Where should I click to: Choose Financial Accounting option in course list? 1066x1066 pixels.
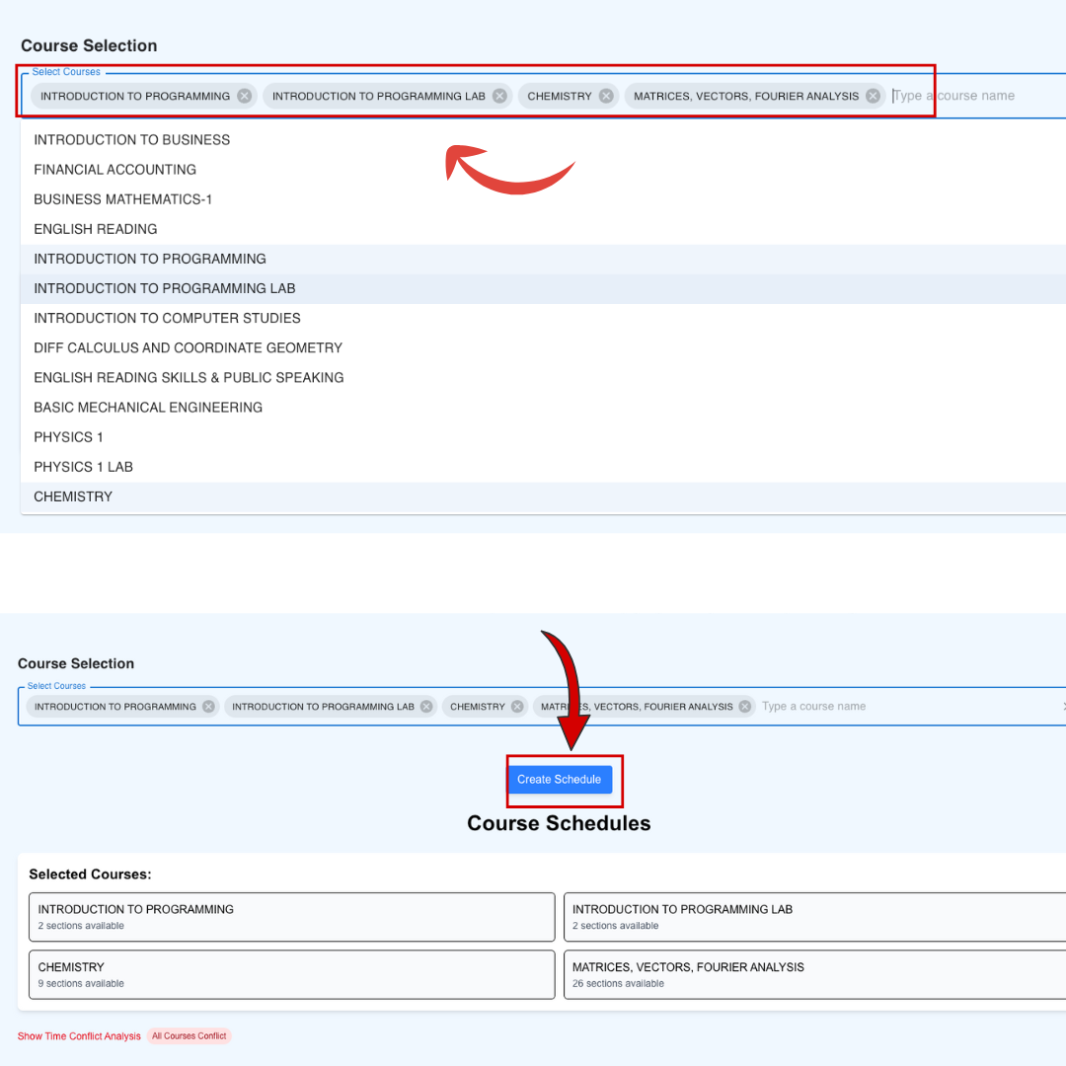click(115, 170)
